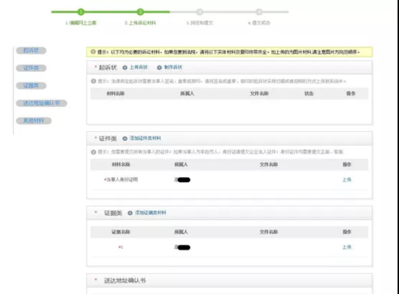
Task: Click the 制作诉状 plus icon
Action: 159,67
